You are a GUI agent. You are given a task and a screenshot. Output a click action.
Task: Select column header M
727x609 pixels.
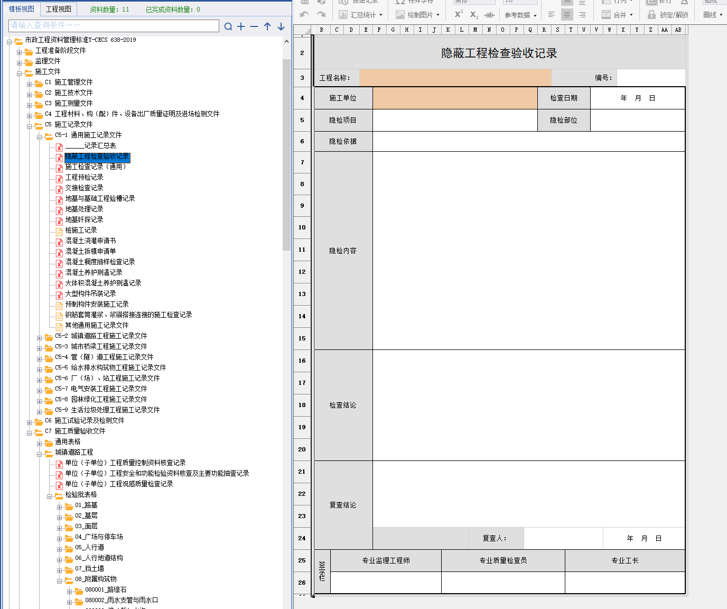coord(475,30)
